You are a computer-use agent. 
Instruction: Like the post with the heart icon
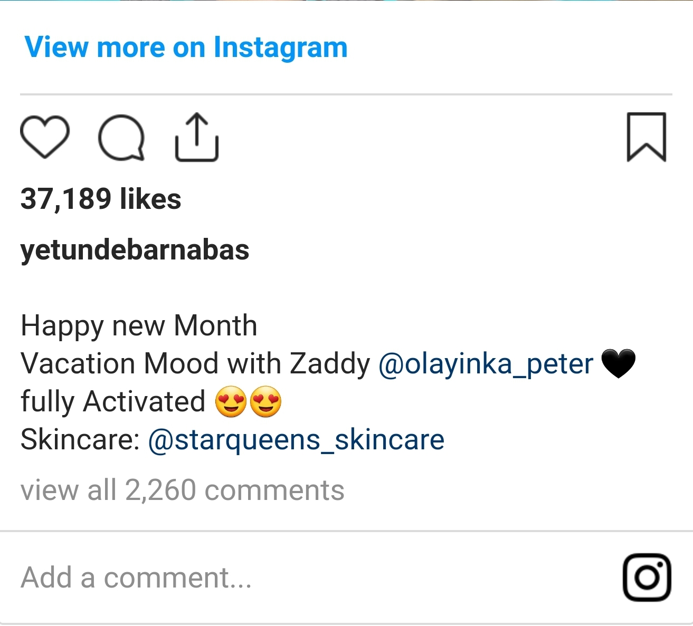[x=44, y=137]
